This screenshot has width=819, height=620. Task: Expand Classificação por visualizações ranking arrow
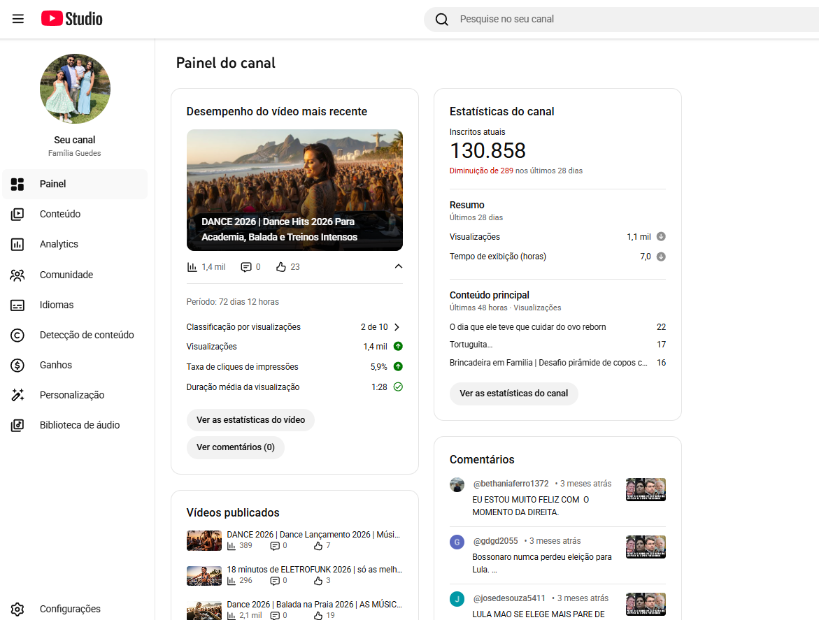[x=397, y=327]
